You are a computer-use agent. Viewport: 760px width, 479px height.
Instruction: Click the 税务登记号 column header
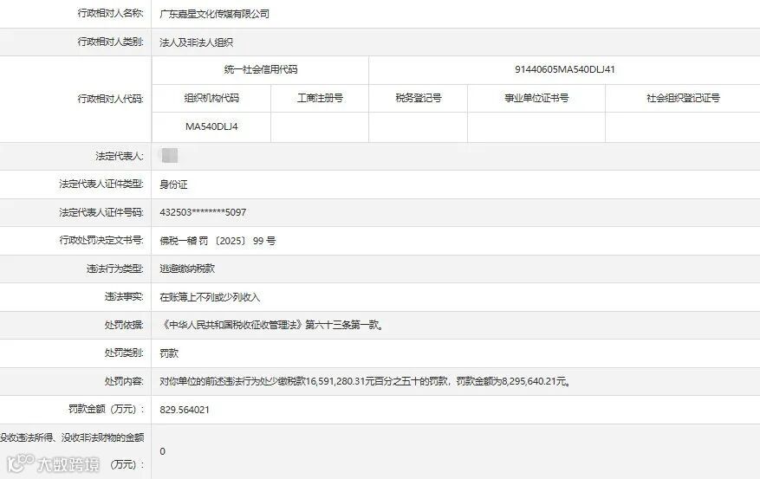pyautogui.click(x=419, y=99)
